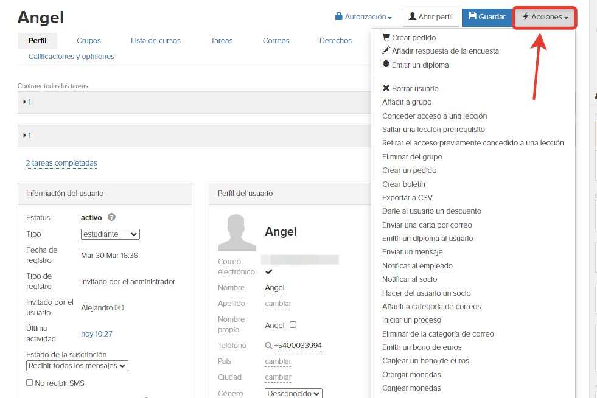Click cambiar next to Ciudad
This screenshot has width=597, height=398.
point(278,377)
